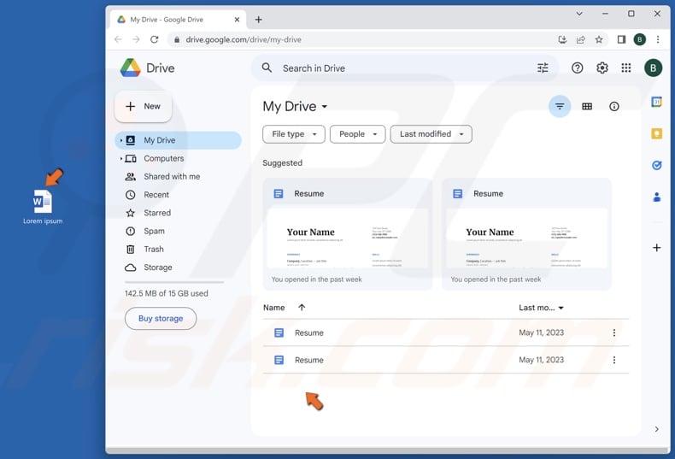The width and height of the screenshot is (675, 459).
Task: Click the Buy storage button
Action: point(161,319)
